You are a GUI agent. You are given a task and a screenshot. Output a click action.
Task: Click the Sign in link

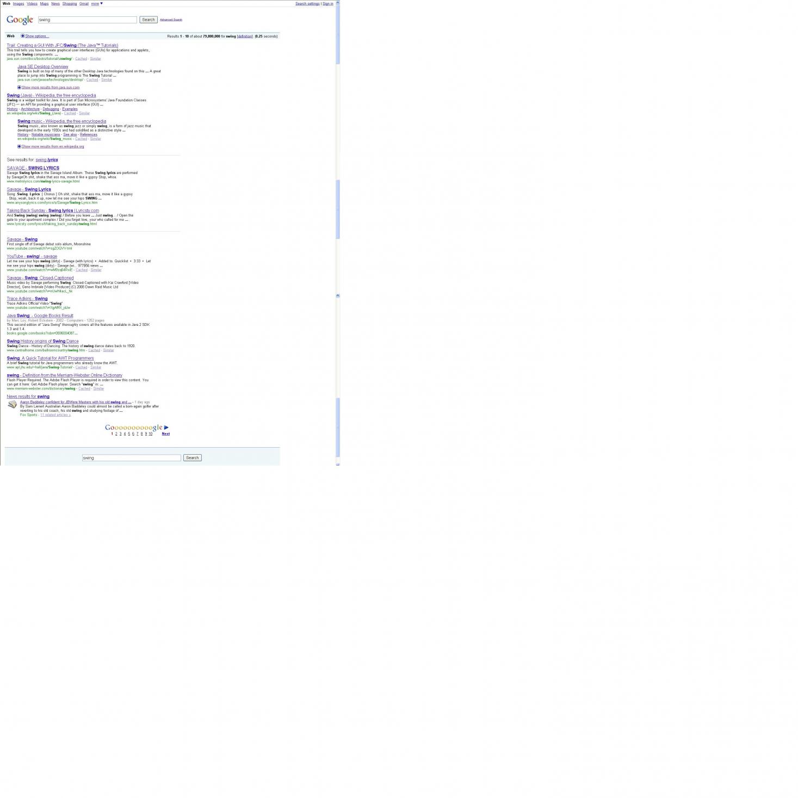click(x=328, y=4)
